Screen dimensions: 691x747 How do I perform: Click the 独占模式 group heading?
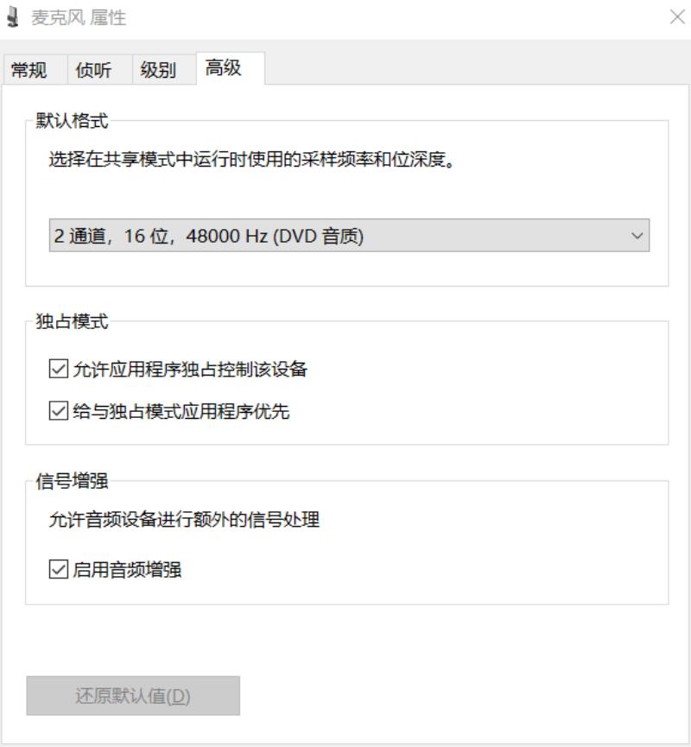[x=72, y=321]
